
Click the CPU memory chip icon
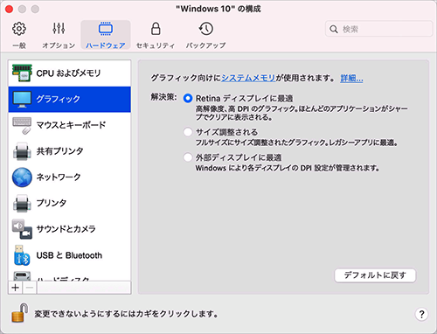(x=22, y=73)
